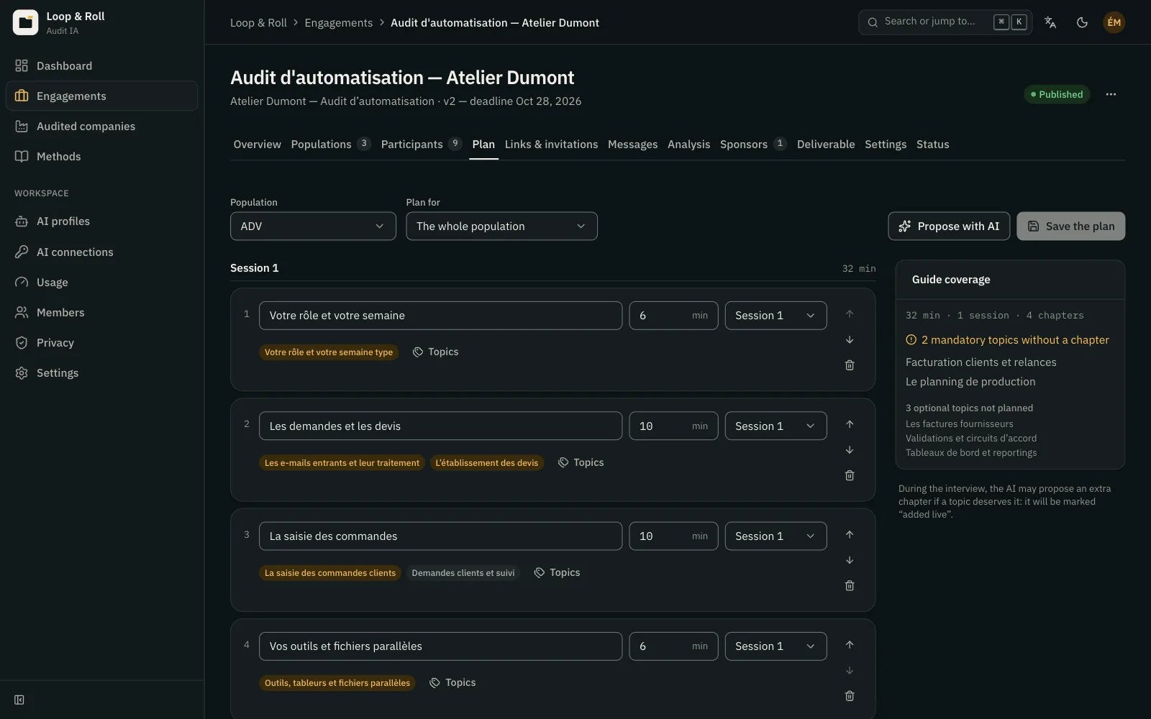Click the "Demandes clients et suivi" topic tag
The width and height of the screenshot is (1151, 719).
pos(463,572)
